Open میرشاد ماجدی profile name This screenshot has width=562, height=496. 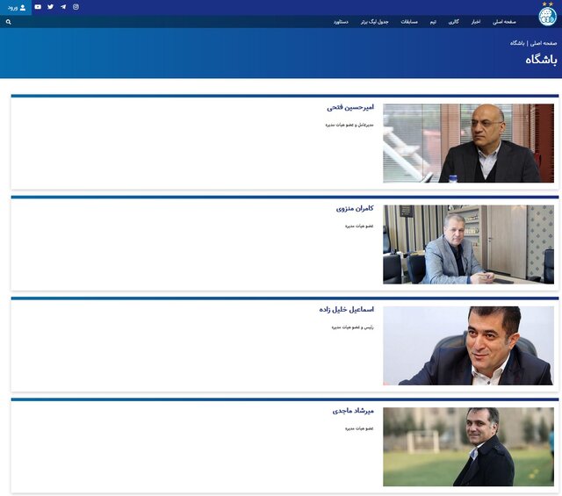[353, 411]
